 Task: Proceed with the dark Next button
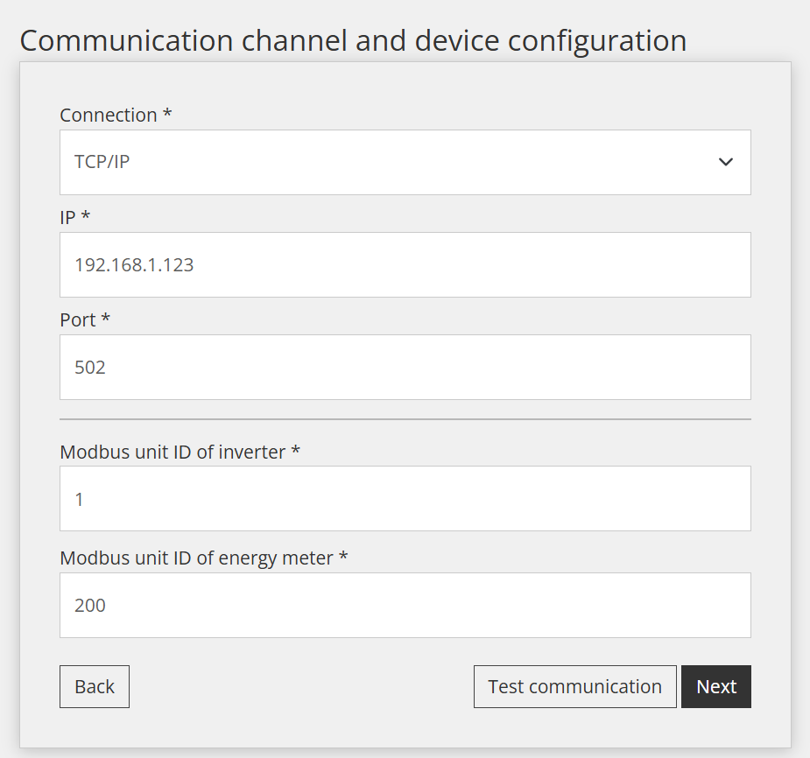(716, 686)
